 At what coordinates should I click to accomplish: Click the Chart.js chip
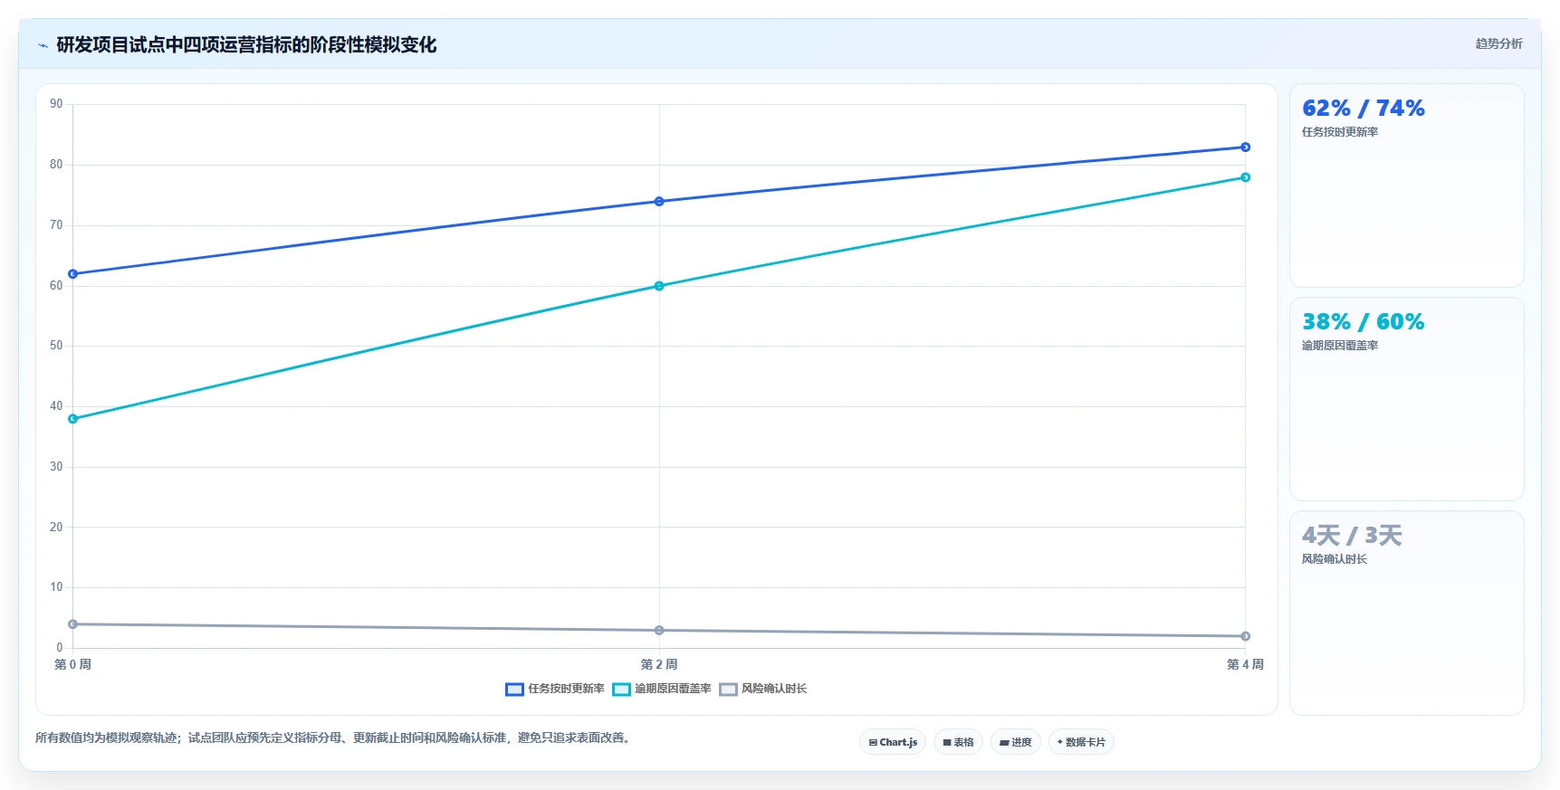[893, 742]
